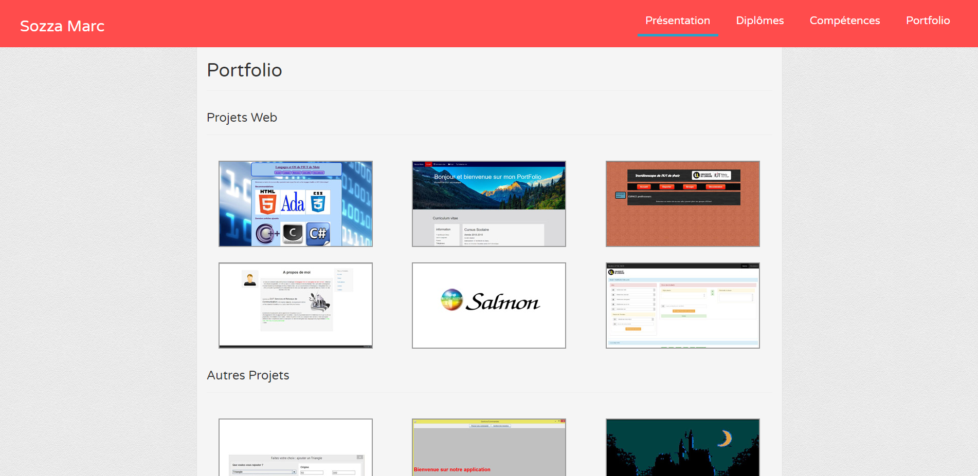This screenshot has width=978, height=476.
Task: Open the mountain PortFolio welcome thumbnail
Action: click(x=488, y=204)
